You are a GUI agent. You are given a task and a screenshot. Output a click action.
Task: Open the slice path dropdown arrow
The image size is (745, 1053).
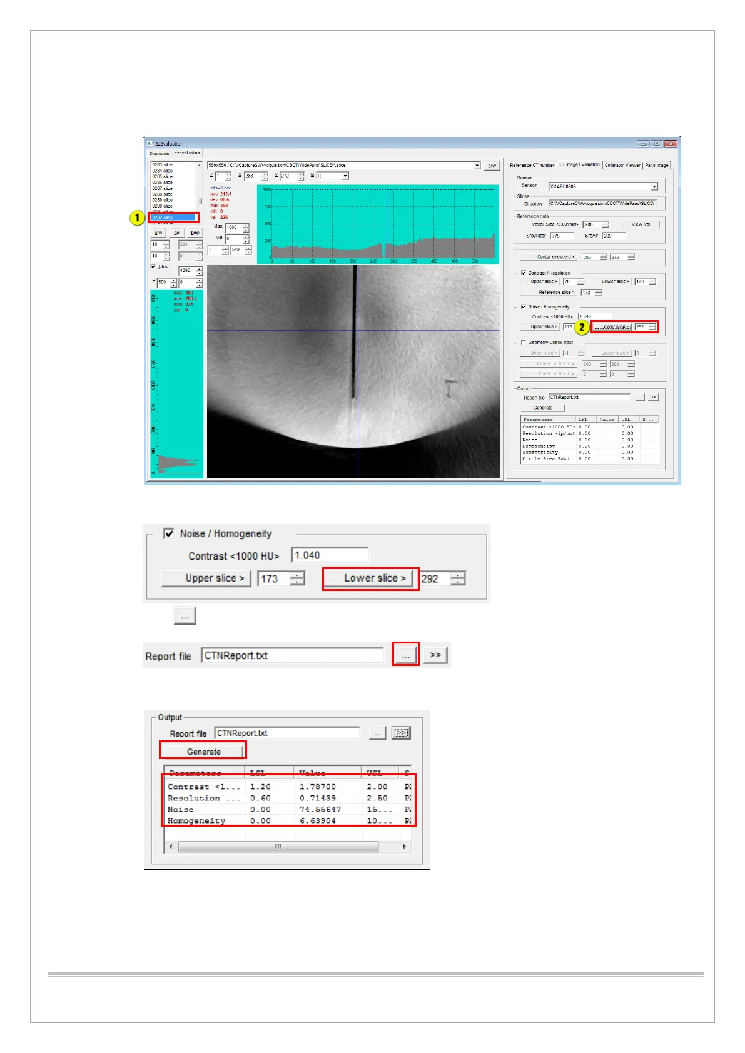[477, 166]
